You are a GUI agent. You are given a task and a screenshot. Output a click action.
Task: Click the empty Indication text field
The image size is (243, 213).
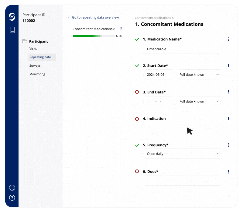pyautogui.click(x=182, y=127)
